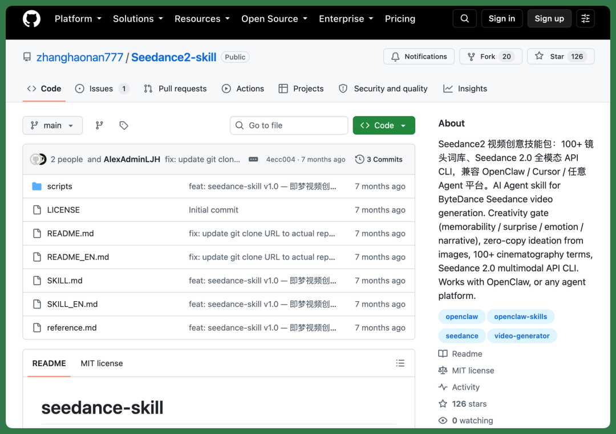Open Security and quality tab

(383, 89)
